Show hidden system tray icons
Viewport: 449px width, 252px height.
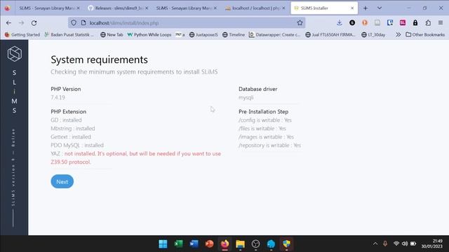point(375,244)
